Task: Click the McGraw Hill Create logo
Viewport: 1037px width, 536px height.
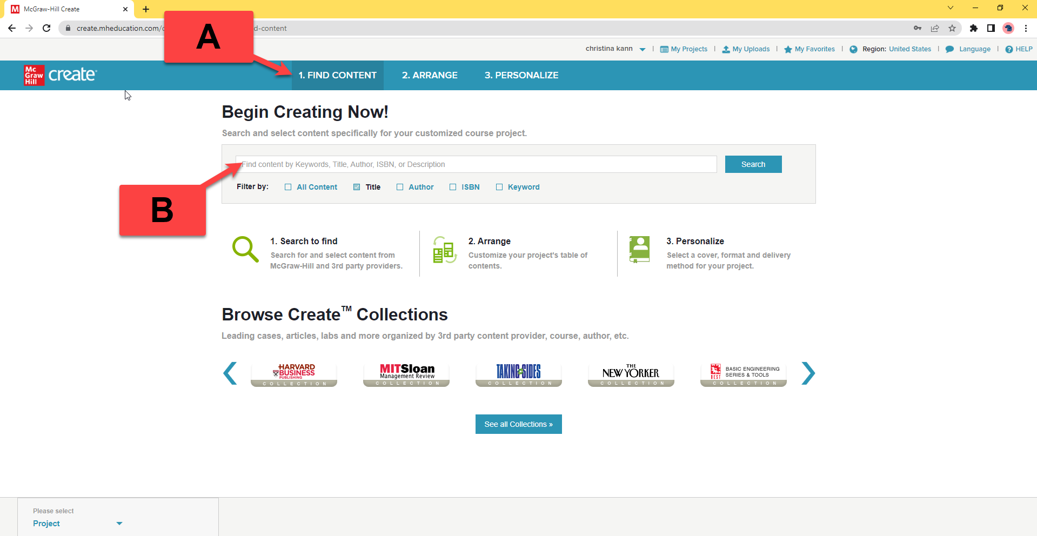Action: 60,75
